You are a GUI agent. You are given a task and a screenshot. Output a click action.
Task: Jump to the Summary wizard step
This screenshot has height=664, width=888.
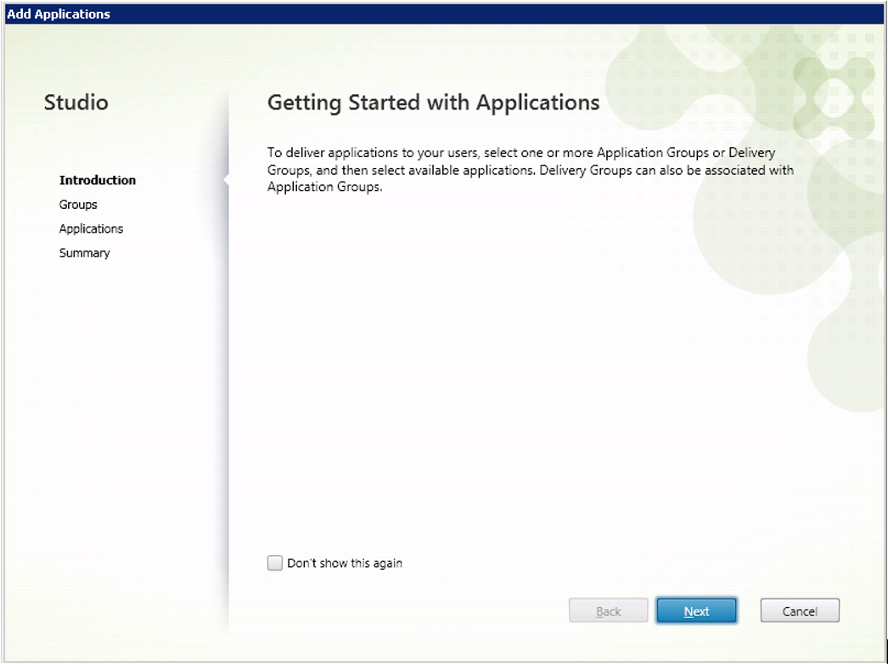point(84,253)
